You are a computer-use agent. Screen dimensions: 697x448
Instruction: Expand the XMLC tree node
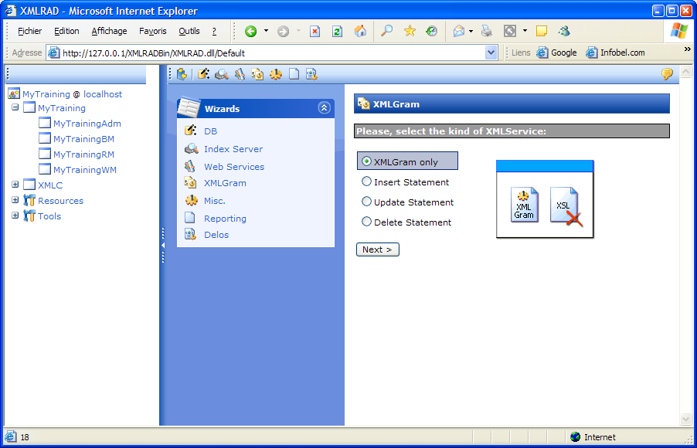click(15, 185)
